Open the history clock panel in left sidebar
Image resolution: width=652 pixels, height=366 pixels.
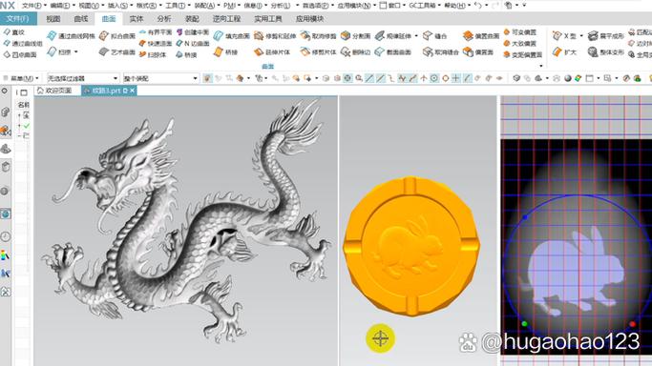(6, 236)
